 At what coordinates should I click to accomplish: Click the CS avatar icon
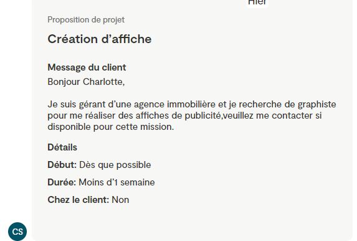coord(17,232)
